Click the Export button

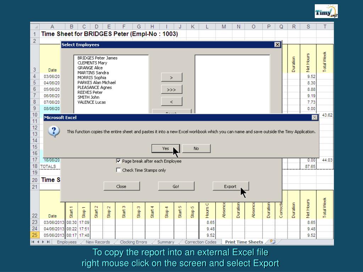[230, 186]
